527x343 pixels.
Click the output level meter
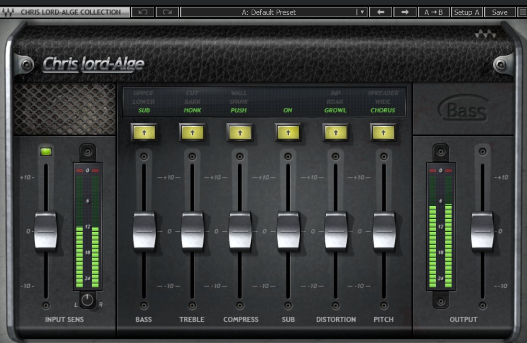point(441,226)
